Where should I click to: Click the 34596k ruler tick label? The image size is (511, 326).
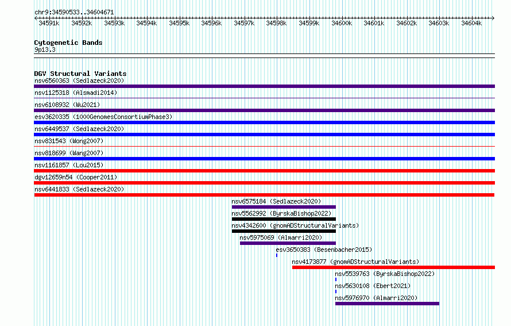(211, 23)
